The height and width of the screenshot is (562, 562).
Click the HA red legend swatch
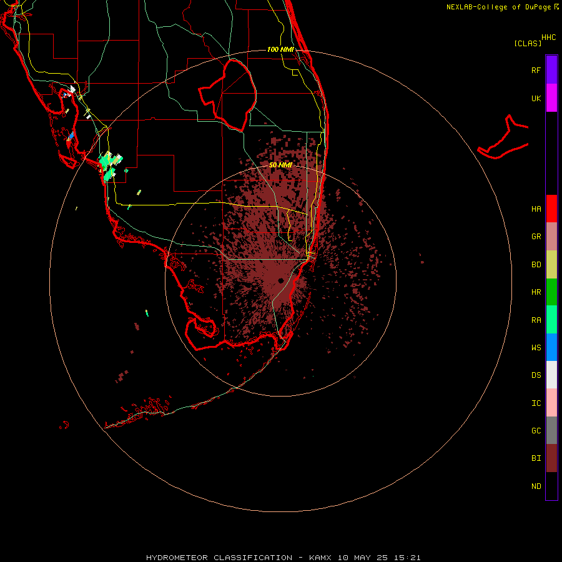551,209
